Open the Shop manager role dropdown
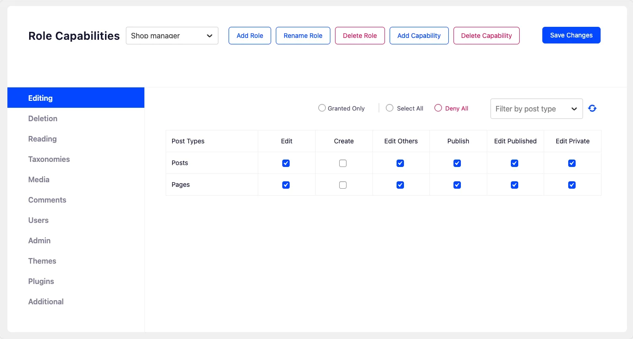The width and height of the screenshot is (633, 339). 172,35
